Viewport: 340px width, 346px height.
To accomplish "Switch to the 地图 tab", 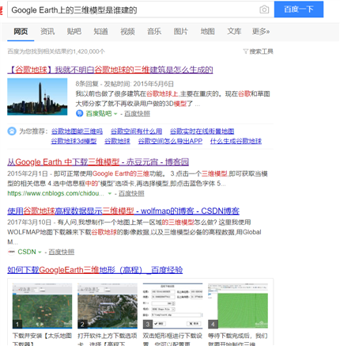I will [207, 32].
